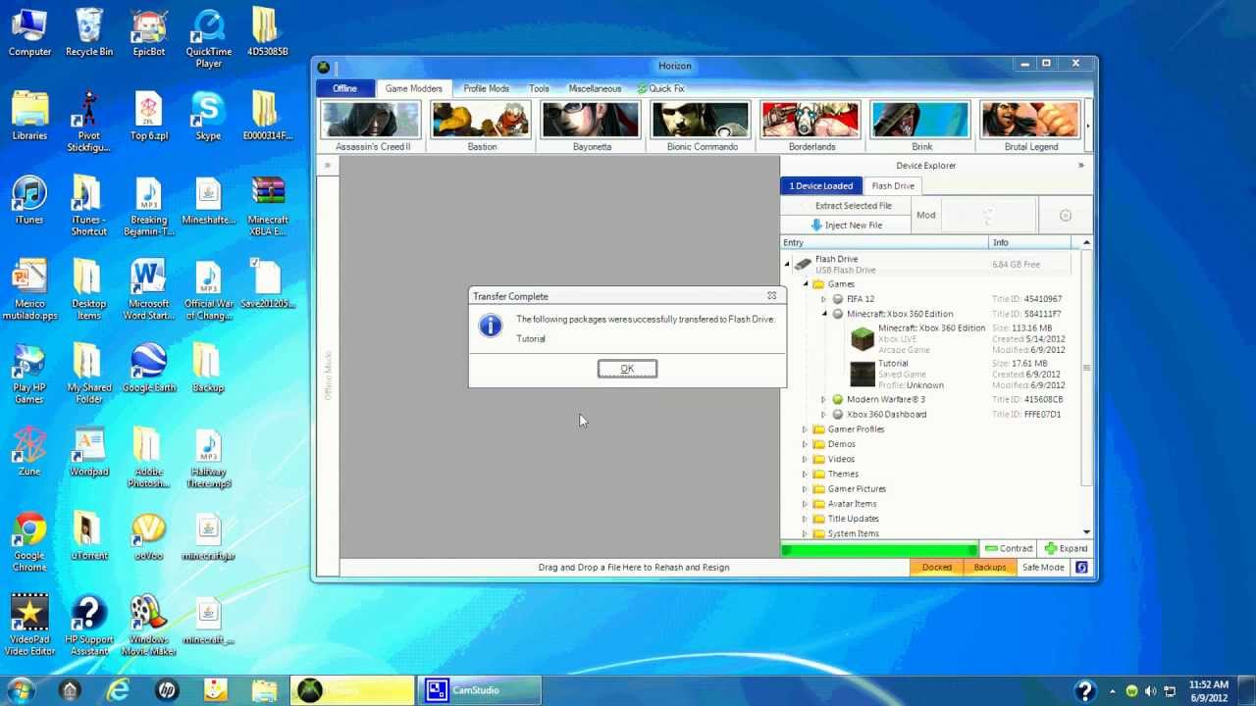Select the 1 Device Loaded tab
This screenshot has height=706, width=1256.
pyautogui.click(x=821, y=185)
